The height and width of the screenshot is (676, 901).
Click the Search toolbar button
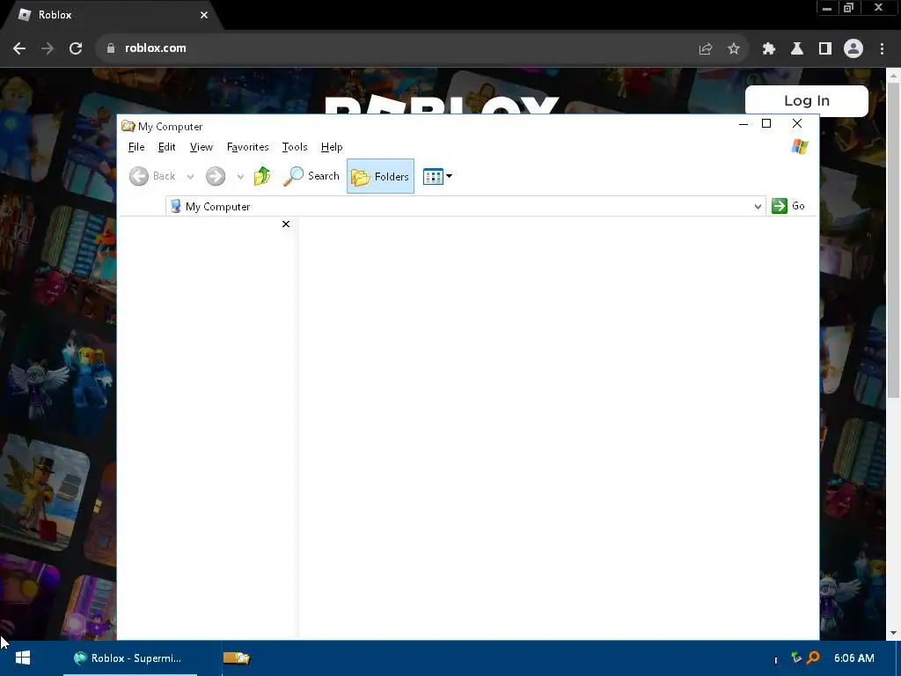click(x=311, y=176)
